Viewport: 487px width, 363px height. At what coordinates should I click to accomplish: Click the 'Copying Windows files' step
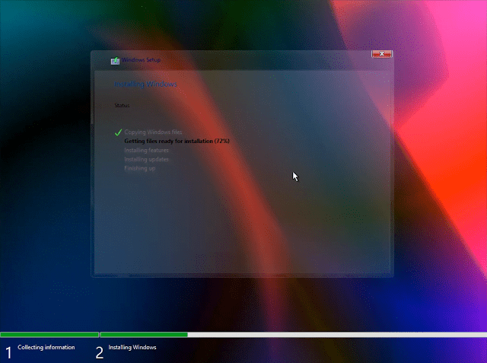[153, 132]
